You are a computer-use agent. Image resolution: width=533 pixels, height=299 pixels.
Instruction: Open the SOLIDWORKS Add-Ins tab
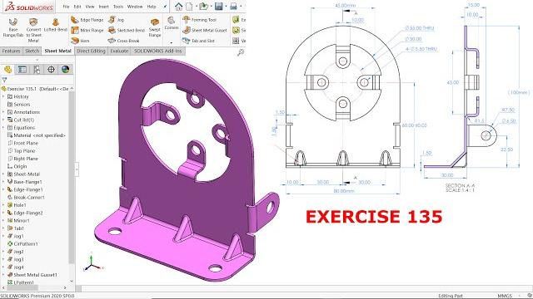(x=158, y=51)
